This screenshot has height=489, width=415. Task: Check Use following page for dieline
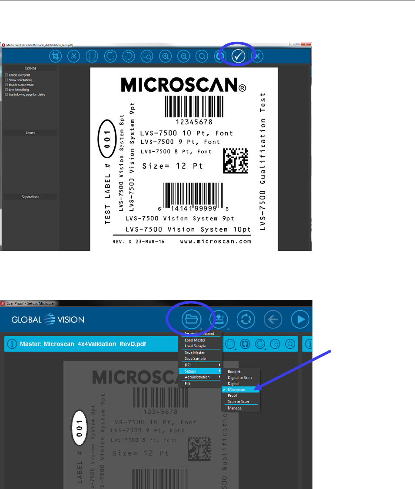click(x=7, y=94)
